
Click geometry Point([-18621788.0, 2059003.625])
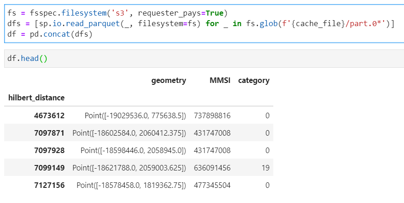tap(129, 168)
